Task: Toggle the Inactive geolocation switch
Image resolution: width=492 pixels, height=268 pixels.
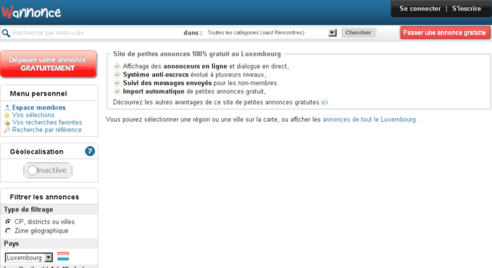Action: [47, 170]
